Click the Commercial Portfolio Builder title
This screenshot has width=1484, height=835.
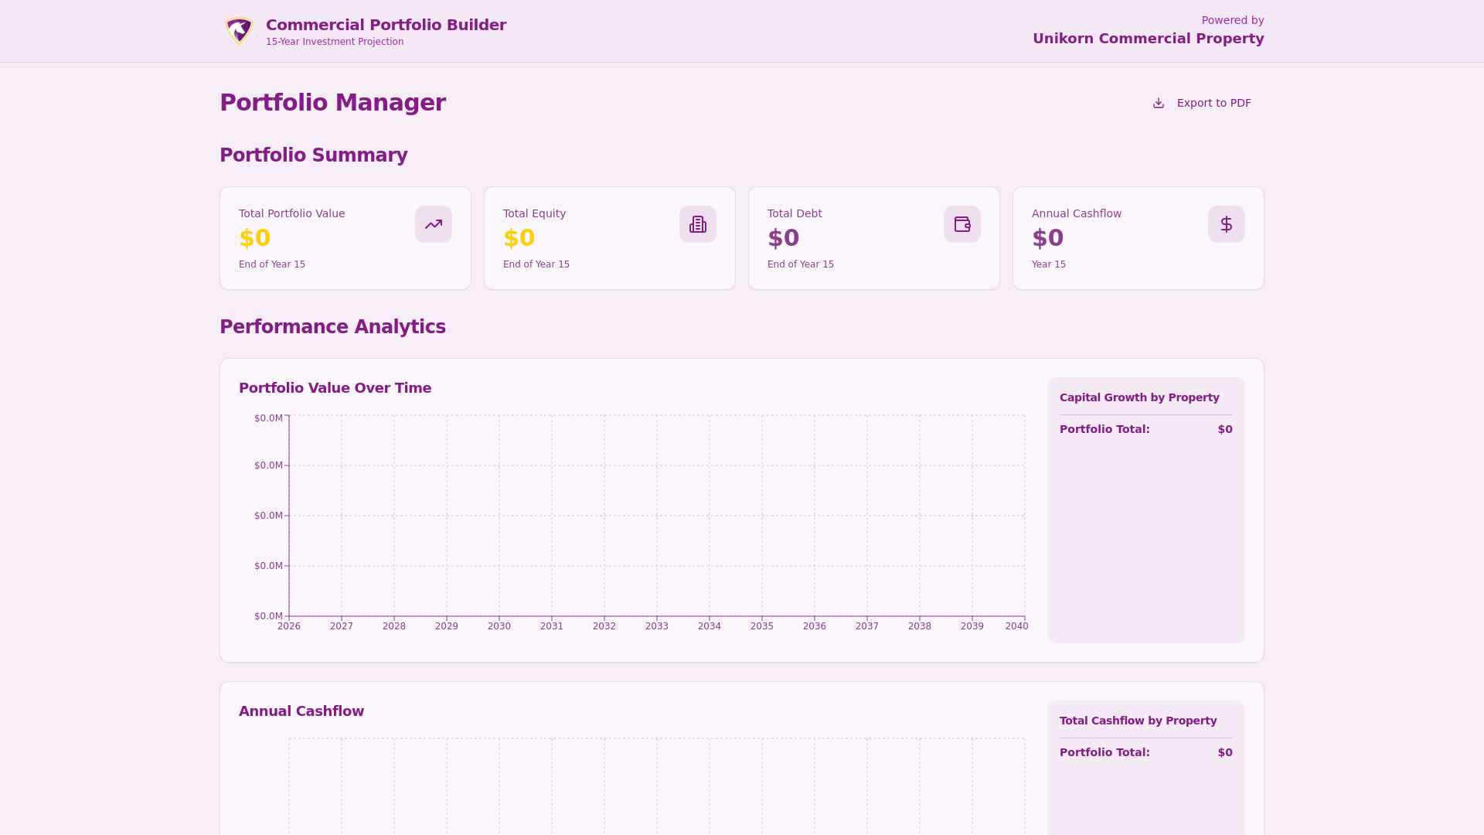click(x=386, y=25)
